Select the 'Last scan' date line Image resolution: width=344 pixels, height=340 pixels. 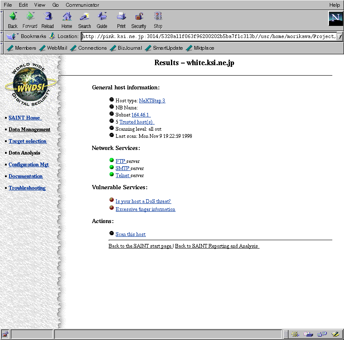coord(153,136)
